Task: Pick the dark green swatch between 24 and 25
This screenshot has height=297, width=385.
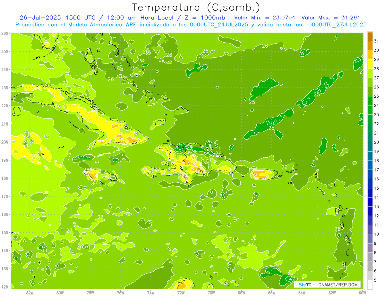Action: tap(370, 101)
